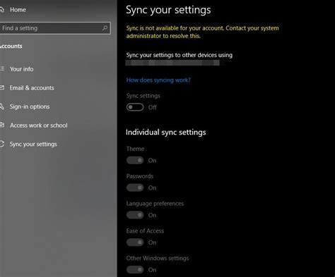Click the search magnifier icon
Viewport: 335px width, 277px height.
click(x=105, y=28)
